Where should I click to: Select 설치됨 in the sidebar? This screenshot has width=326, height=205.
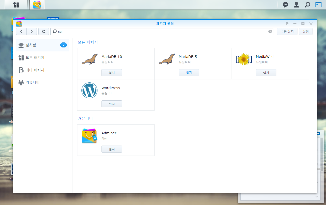tap(43, 45)
